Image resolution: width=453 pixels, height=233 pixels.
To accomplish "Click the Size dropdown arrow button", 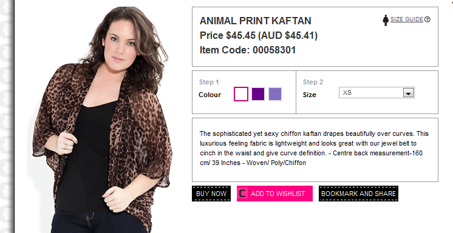I will click(x=408, y=93).
